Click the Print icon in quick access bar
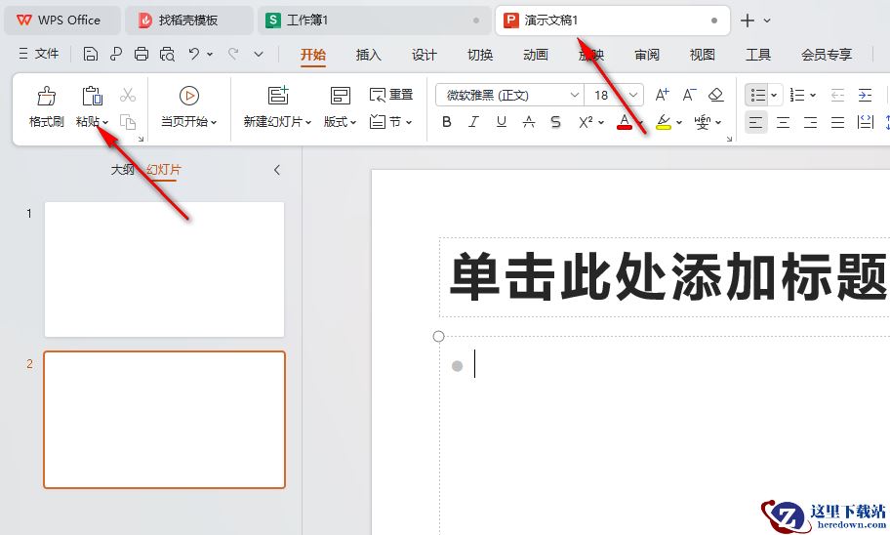The height and width of the screenshot is (535, 890). (142, 54)
